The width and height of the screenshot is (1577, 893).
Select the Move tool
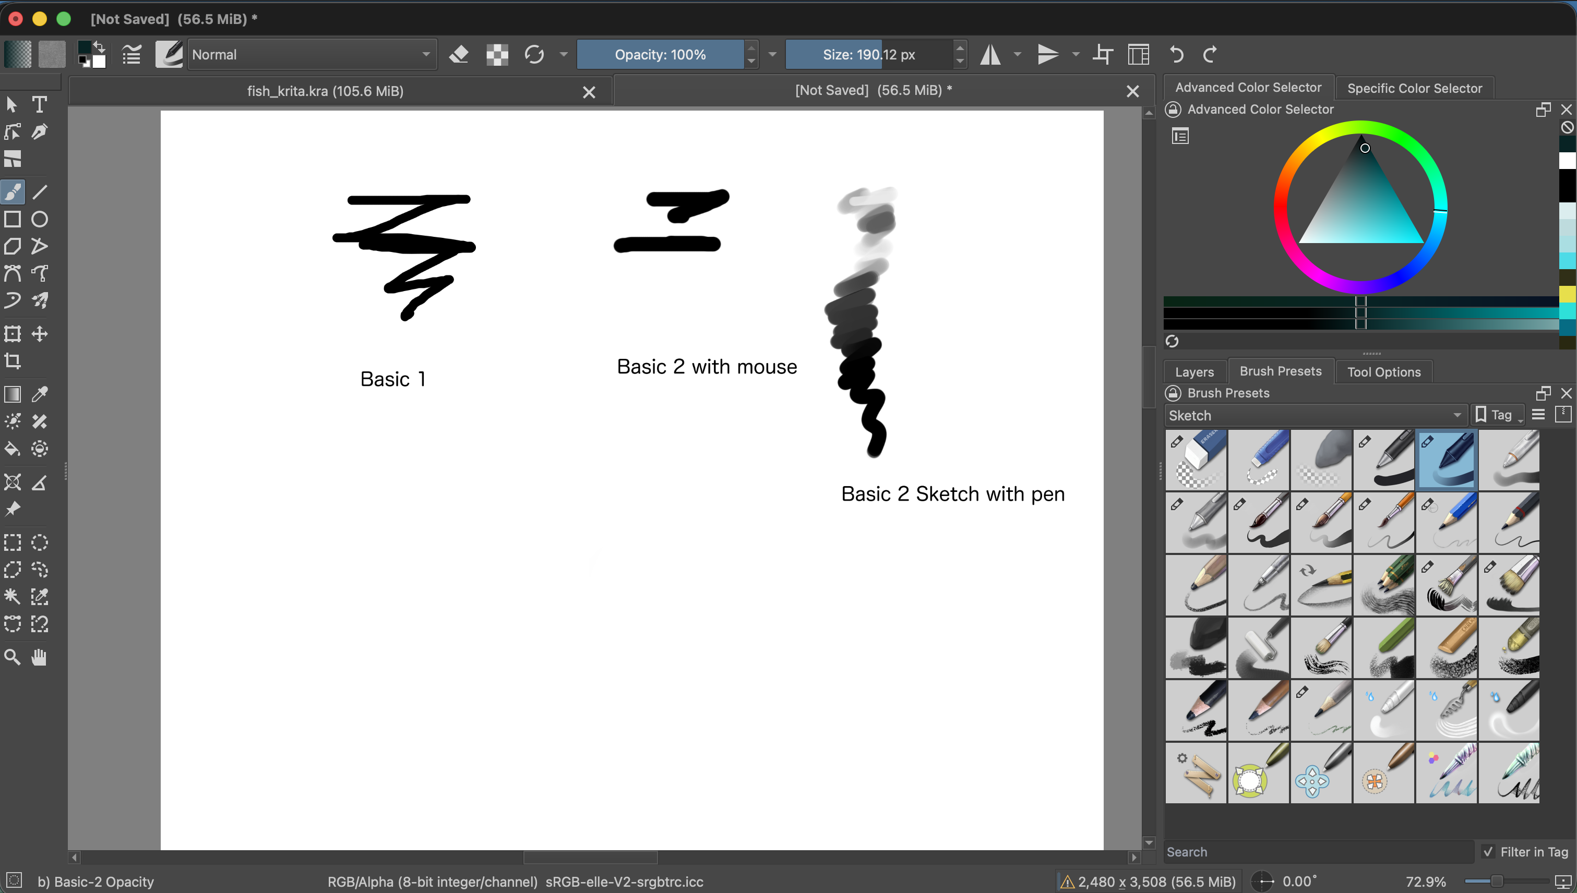[40, 334]
